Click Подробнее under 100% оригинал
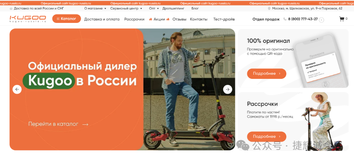The image size is (354, 160). tap(267, 74)
